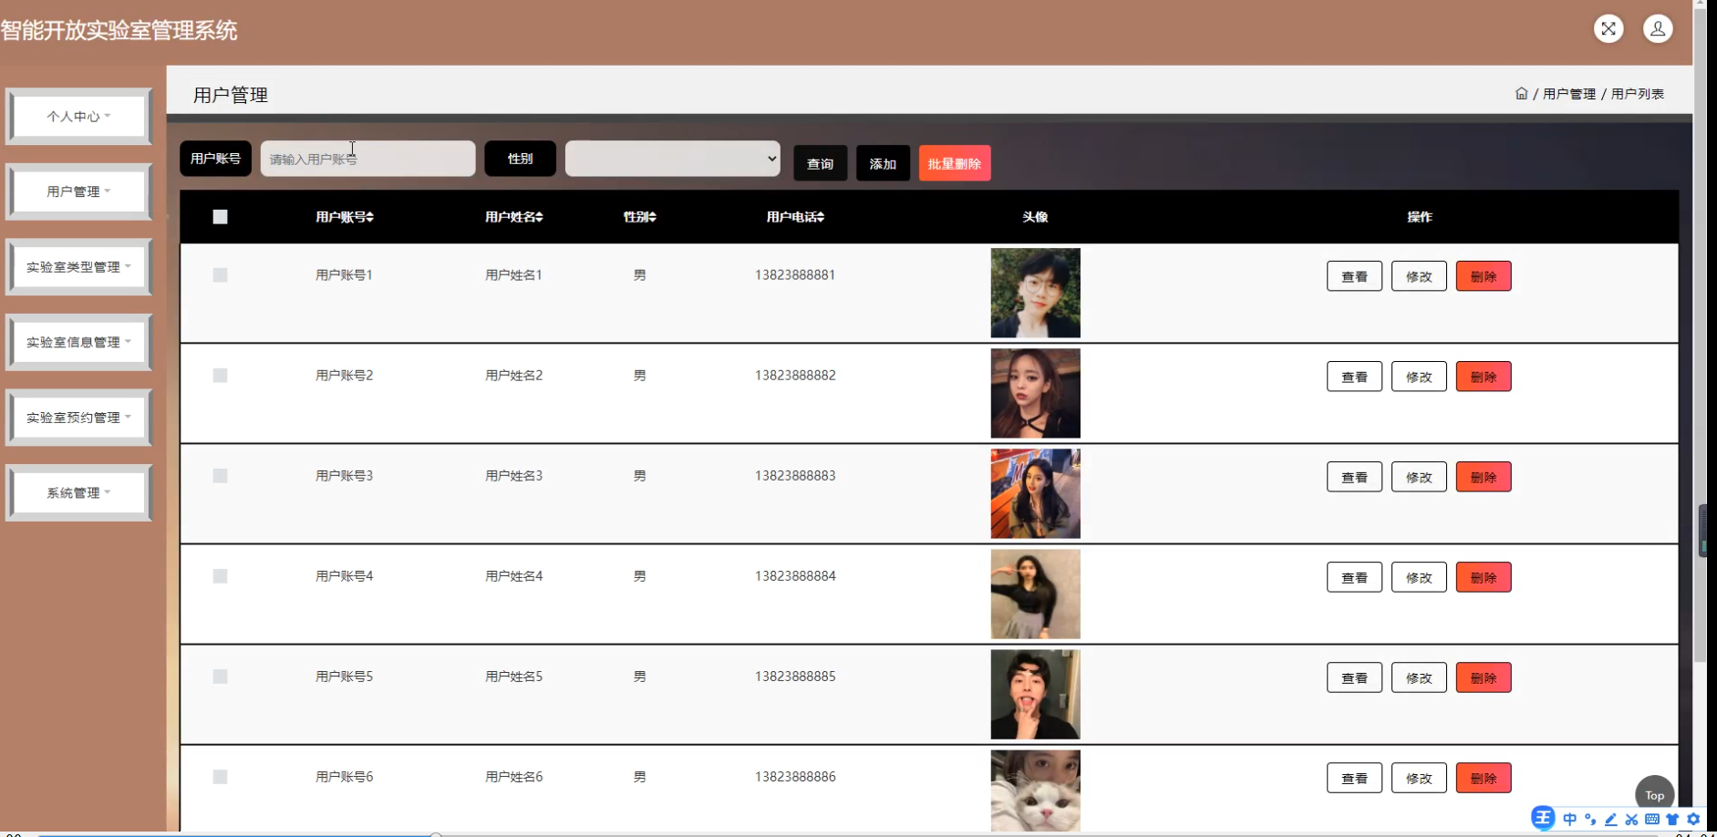Click 查看 for 用户账号6
The image size is (1717, 837).
(1354, 778)
